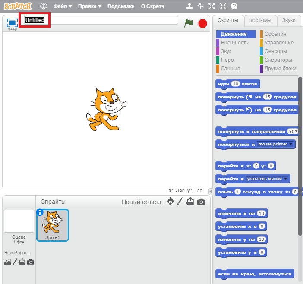
Task: Select the Операторы block category
Action: coord(276,60)
